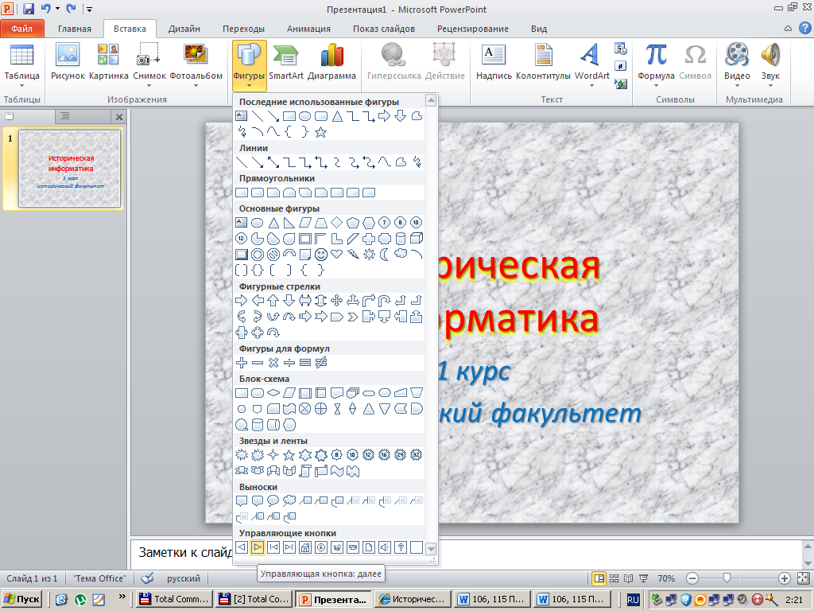Switch to outline tab in slide pane

point(65,116)
